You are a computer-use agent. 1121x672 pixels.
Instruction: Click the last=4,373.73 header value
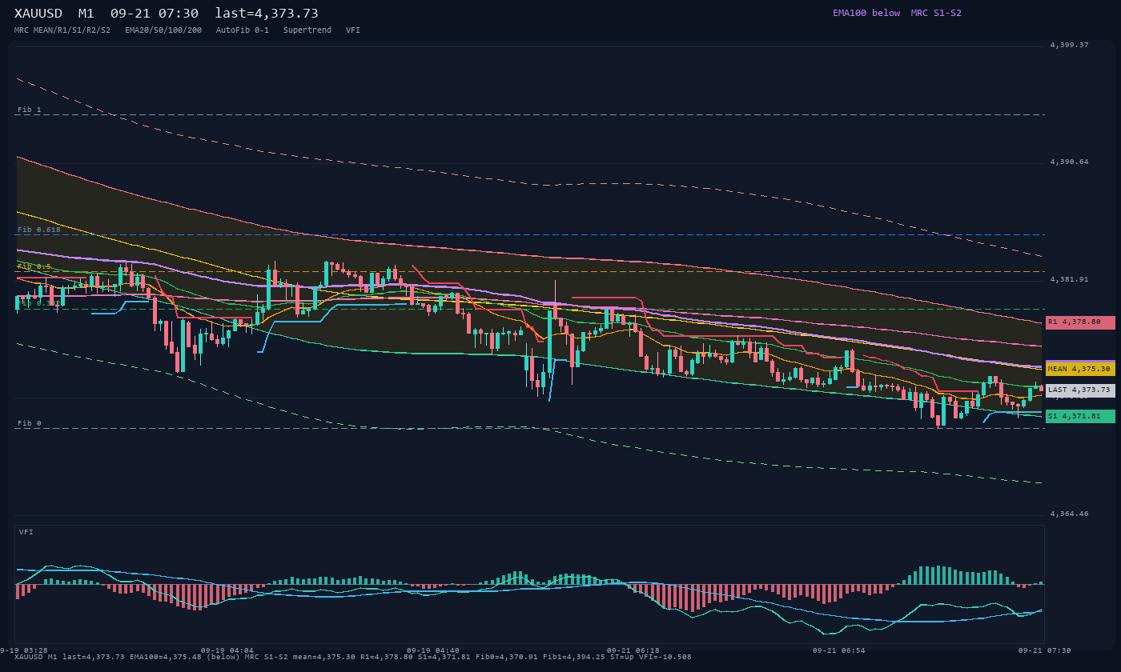click(267, 14)
